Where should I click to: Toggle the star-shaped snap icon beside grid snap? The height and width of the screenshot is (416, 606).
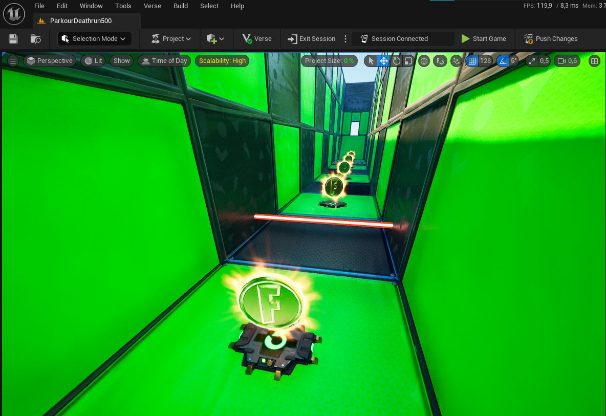click(457, 61)
